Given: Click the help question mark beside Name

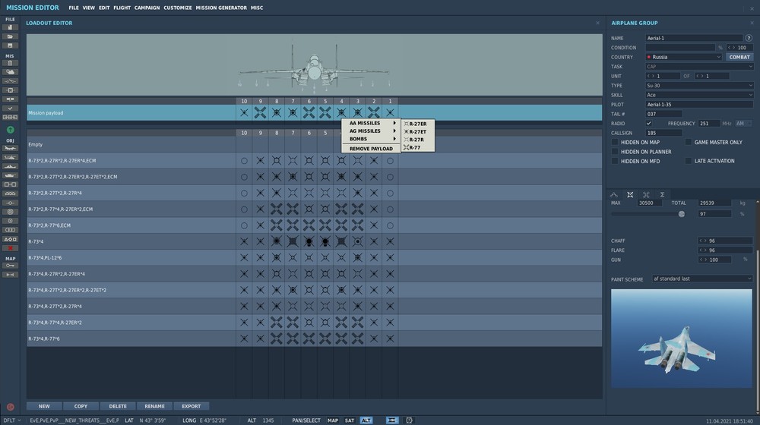Looking at the screenshot, I should coord(749,38).
